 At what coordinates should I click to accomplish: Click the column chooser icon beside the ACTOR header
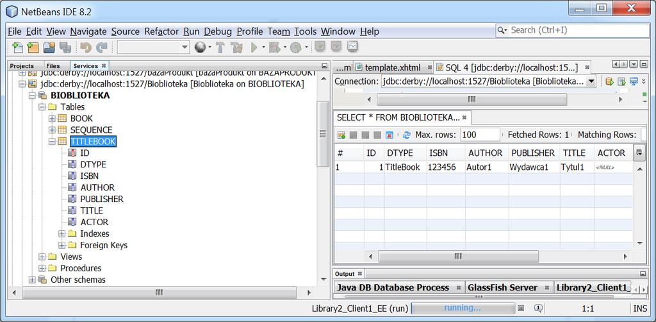point(639,153)
